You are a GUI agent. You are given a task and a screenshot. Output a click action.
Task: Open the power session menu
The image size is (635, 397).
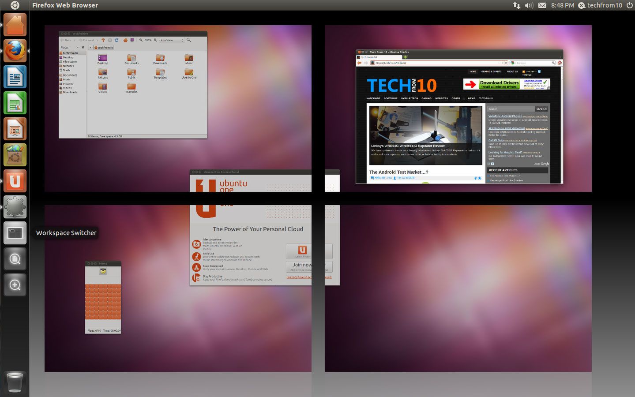point(629,5)
